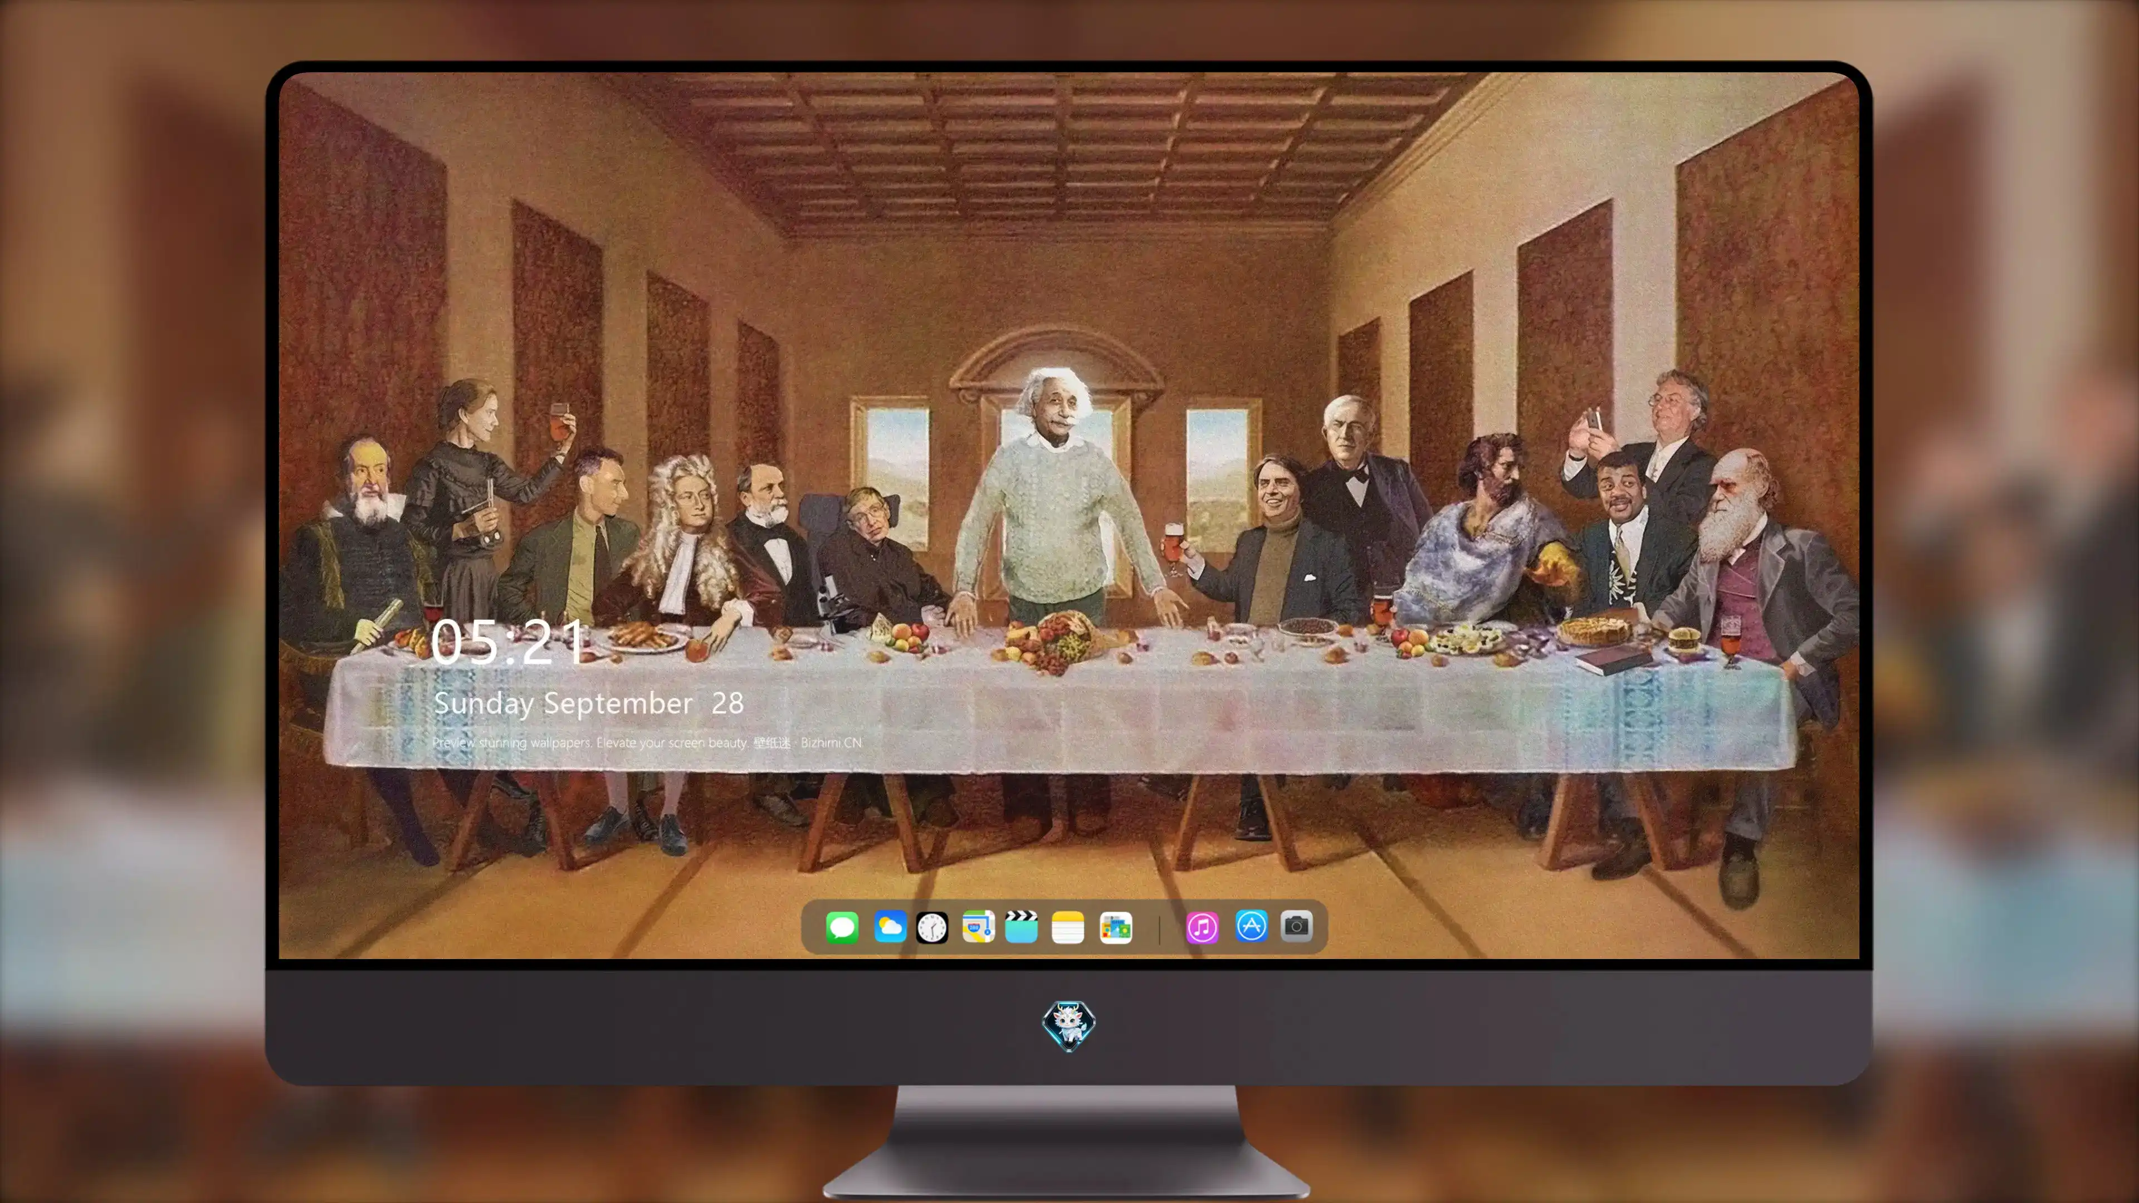Open the App Store from the dock

click(1251, 926)
